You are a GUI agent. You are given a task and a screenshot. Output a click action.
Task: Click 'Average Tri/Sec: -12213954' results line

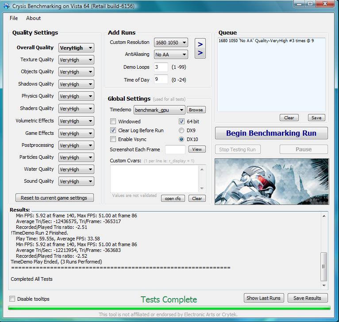68,250
